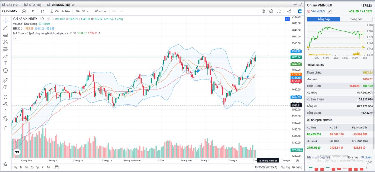Toggle stay-in-drawing-mode pencil lock

click(6, 104)
